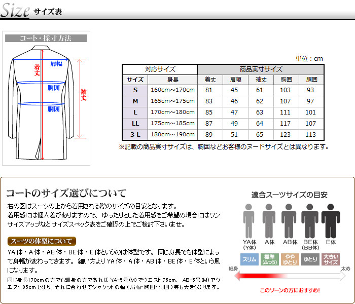Screen dimensions: 355x304
Task: Click the BE体 body figure icon
Action: (309, 221)
